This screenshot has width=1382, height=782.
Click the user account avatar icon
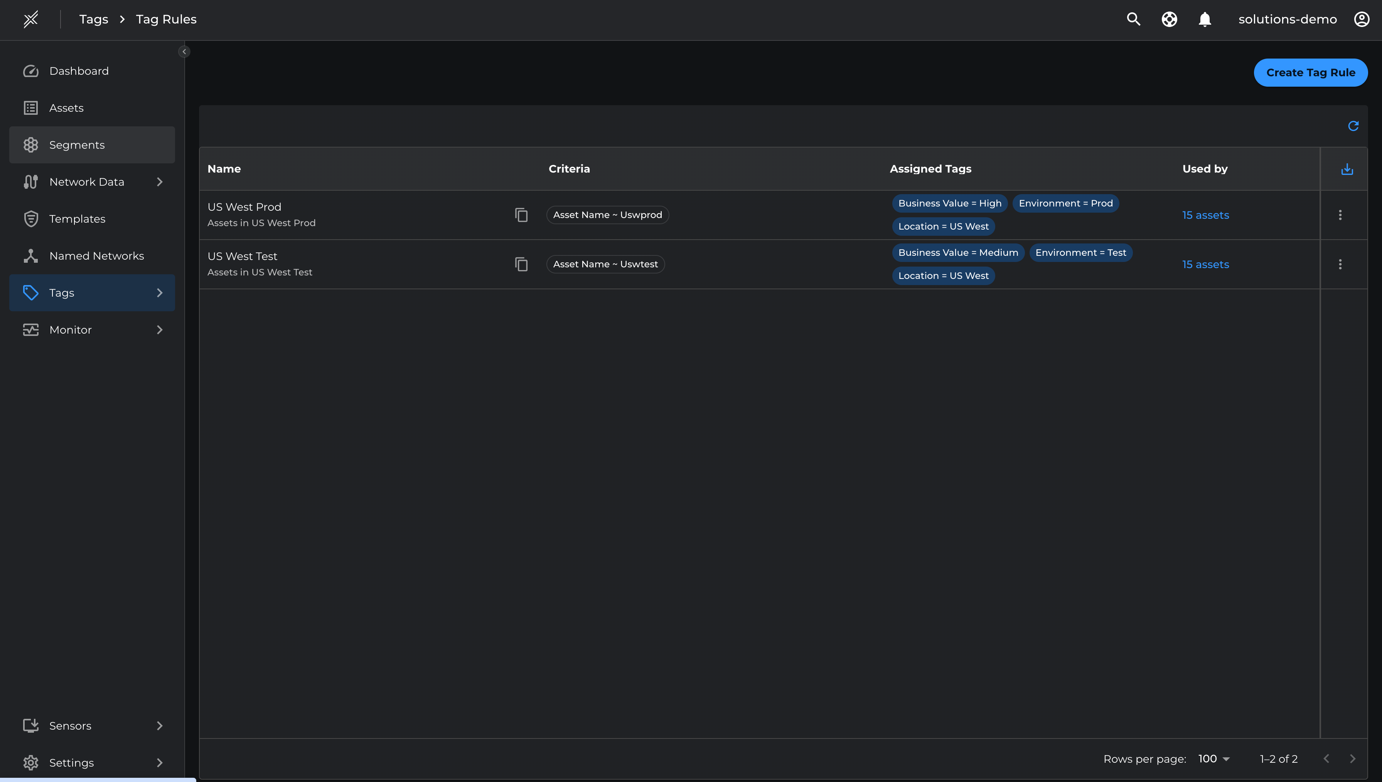pyautogui.click(x=1361, y=19)
